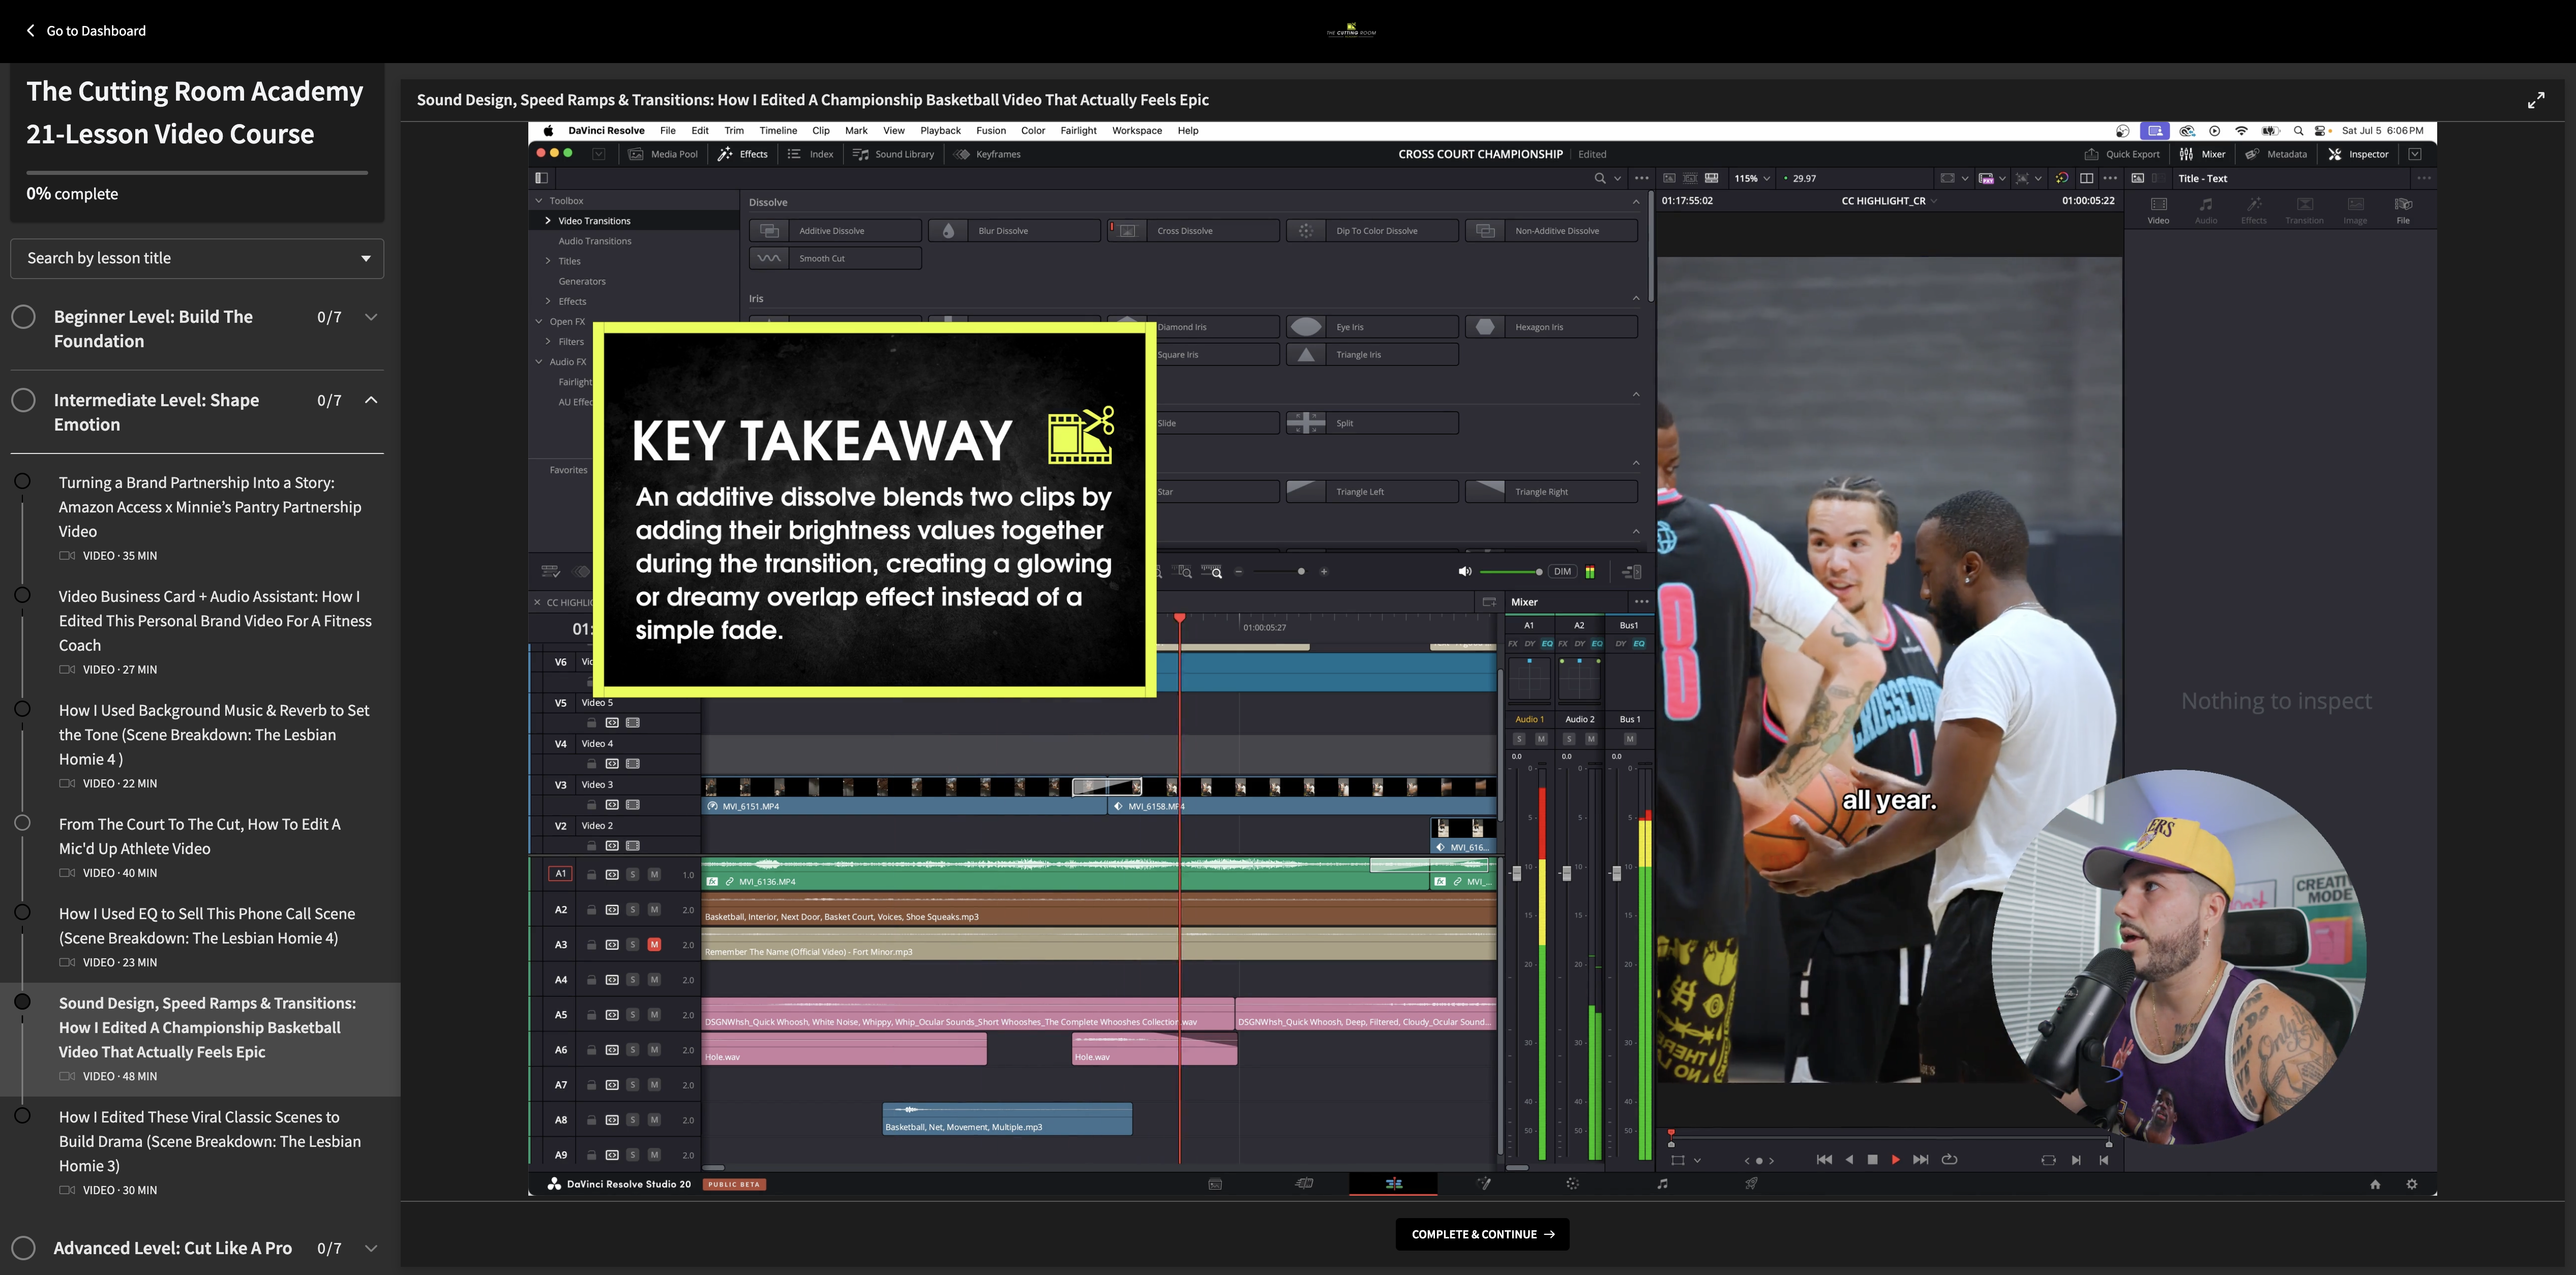This screenshot has width=2576, height=1275.
Task: Toggle Beginner Level section completion circle
Action: point(24,317)
